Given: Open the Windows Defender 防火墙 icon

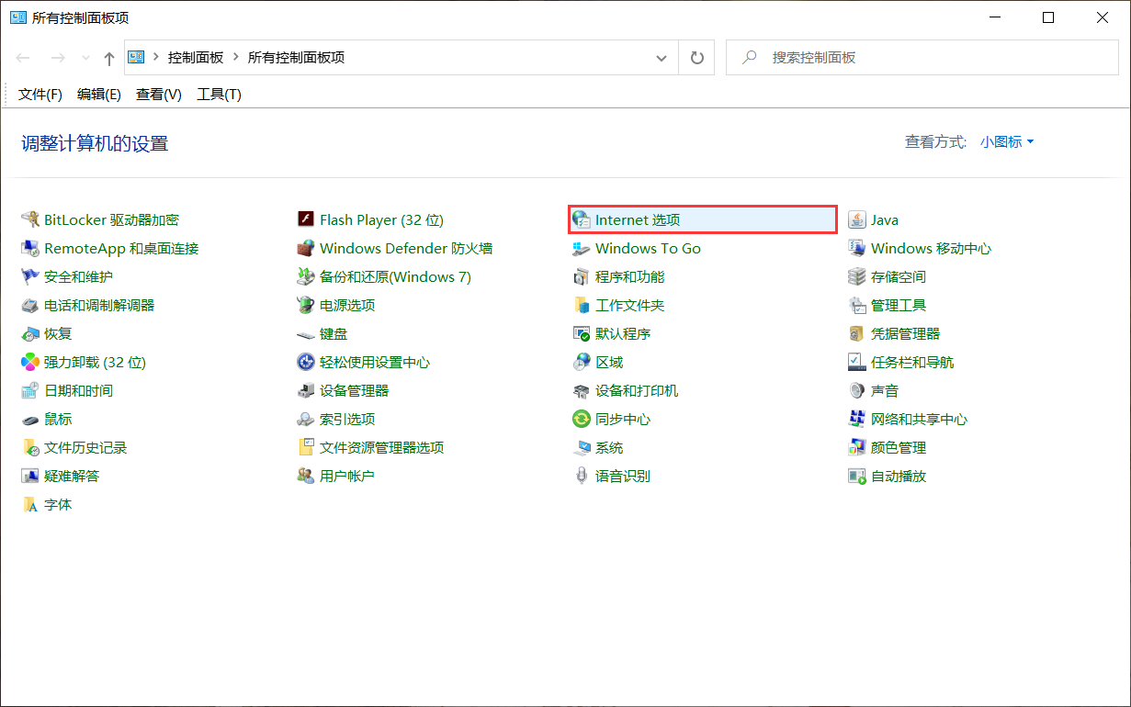Looking at the screenshot, I should coord(306,248).
